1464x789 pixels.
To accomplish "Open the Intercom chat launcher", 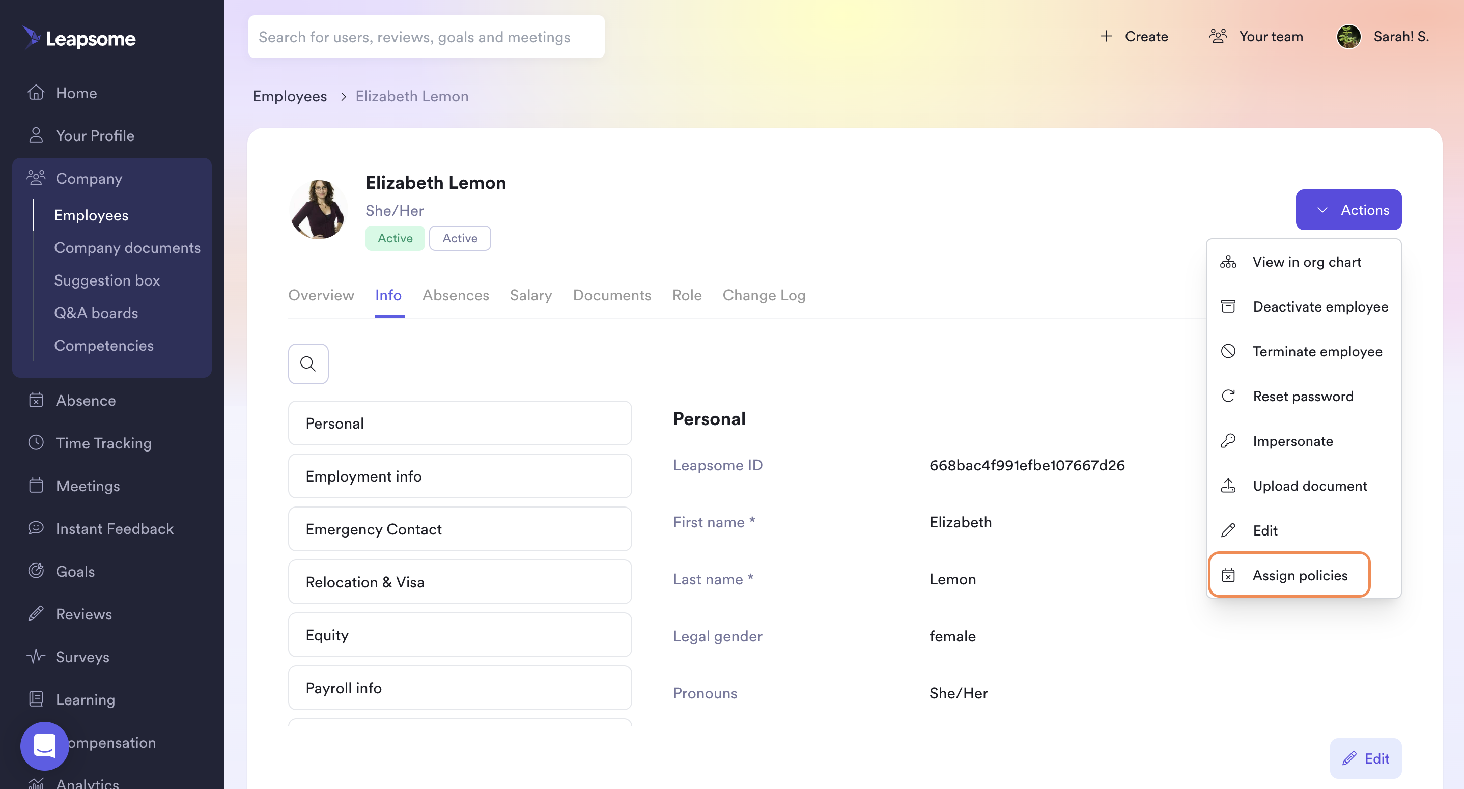I will point(44,746).
